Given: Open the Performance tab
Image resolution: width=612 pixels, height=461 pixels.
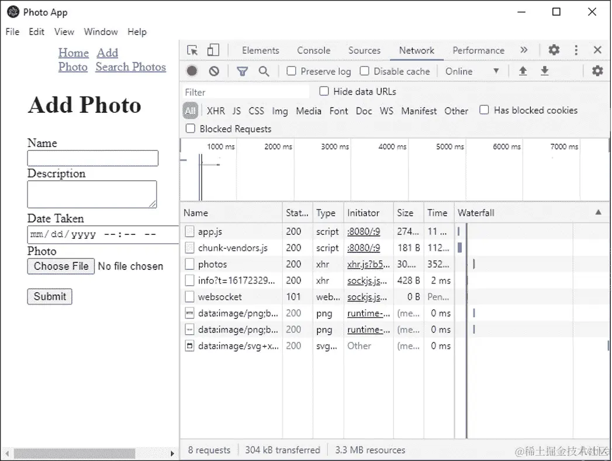Looking at the screenshot, I should click(x=479, y=50).
